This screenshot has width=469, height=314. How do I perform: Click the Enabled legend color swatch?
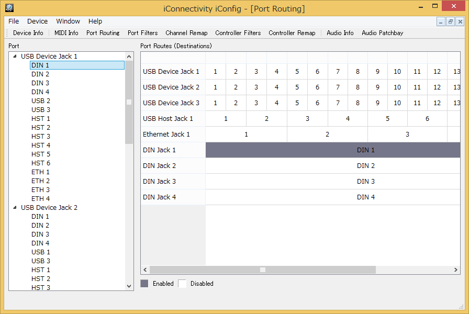pos(144,284)
